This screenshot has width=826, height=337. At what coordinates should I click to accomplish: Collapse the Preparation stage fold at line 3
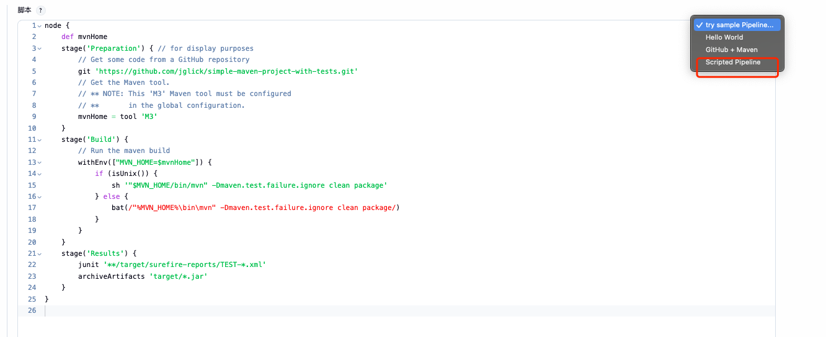click(x=40, y=48)
